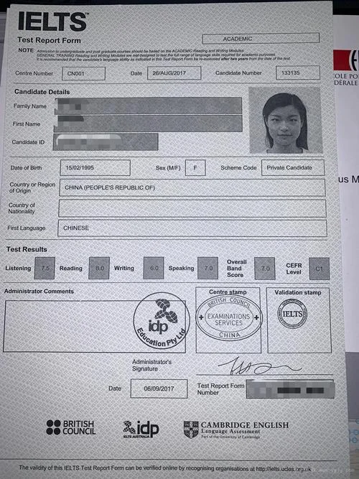Click the red logo on background page
The width and height of the screenshot is (359, 479).
(346, 60)
